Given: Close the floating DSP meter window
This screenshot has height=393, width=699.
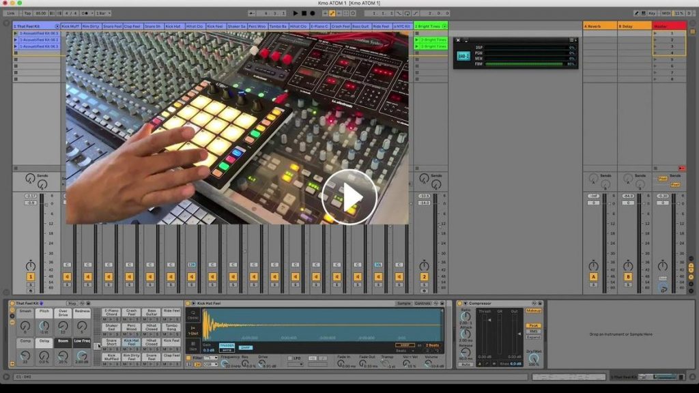Looking at the screenshot, I should pos(458,40).
